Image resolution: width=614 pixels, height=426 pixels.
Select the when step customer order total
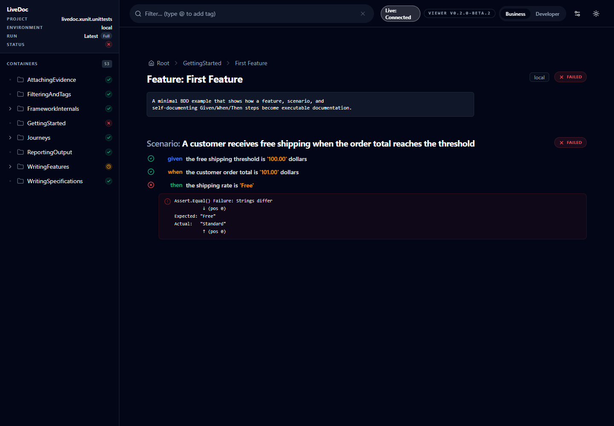click(242, 172)
